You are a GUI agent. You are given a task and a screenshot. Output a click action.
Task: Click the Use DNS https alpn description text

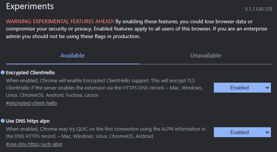106,133
